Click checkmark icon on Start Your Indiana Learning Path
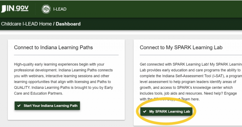Image resolution: width=242 pixels, height=127 pixels. tap(19, 106)
